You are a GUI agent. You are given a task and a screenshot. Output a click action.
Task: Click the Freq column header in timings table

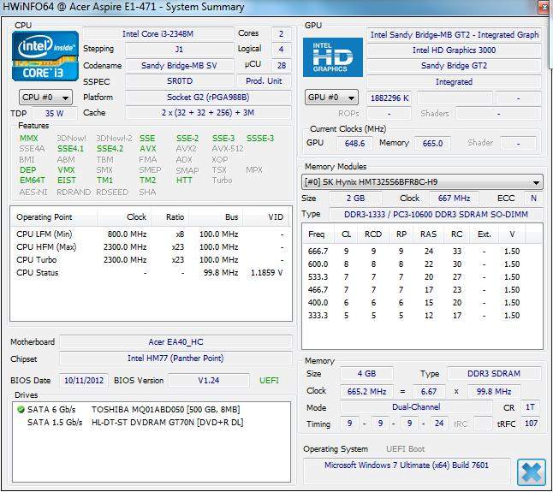point(316,234)
